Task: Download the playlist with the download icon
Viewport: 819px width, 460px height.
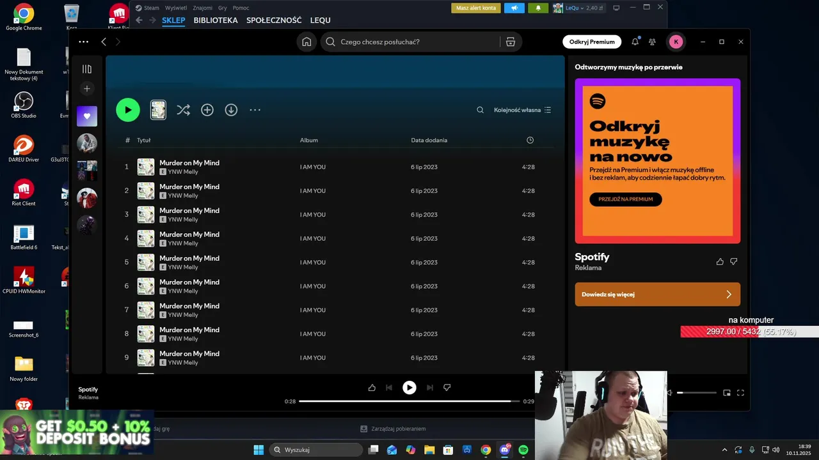Action: 231,110
